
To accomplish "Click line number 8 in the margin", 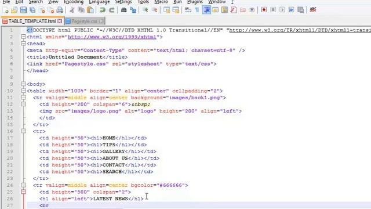I will 12,77.
